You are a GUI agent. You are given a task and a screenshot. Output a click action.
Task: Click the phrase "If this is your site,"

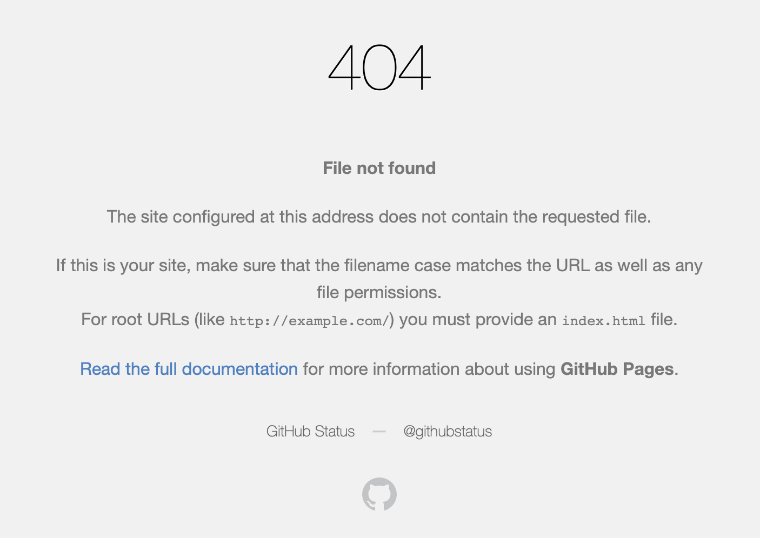pyautogui.click(x=123, y=265)
